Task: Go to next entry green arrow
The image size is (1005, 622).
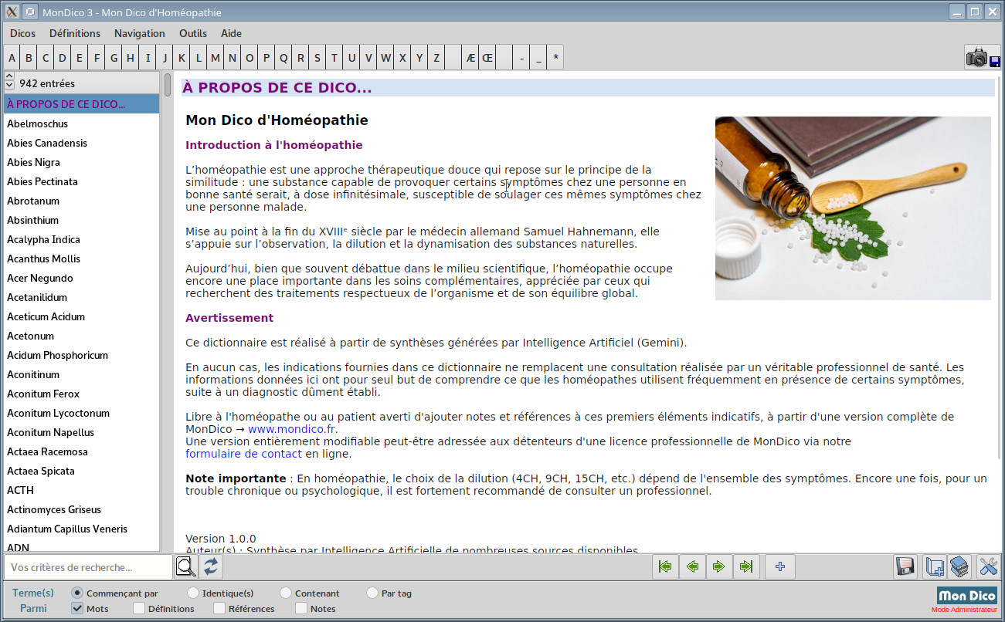Action: pos(718,567)
